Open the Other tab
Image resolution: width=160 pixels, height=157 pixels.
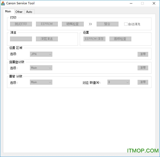[x=19, y=12]
